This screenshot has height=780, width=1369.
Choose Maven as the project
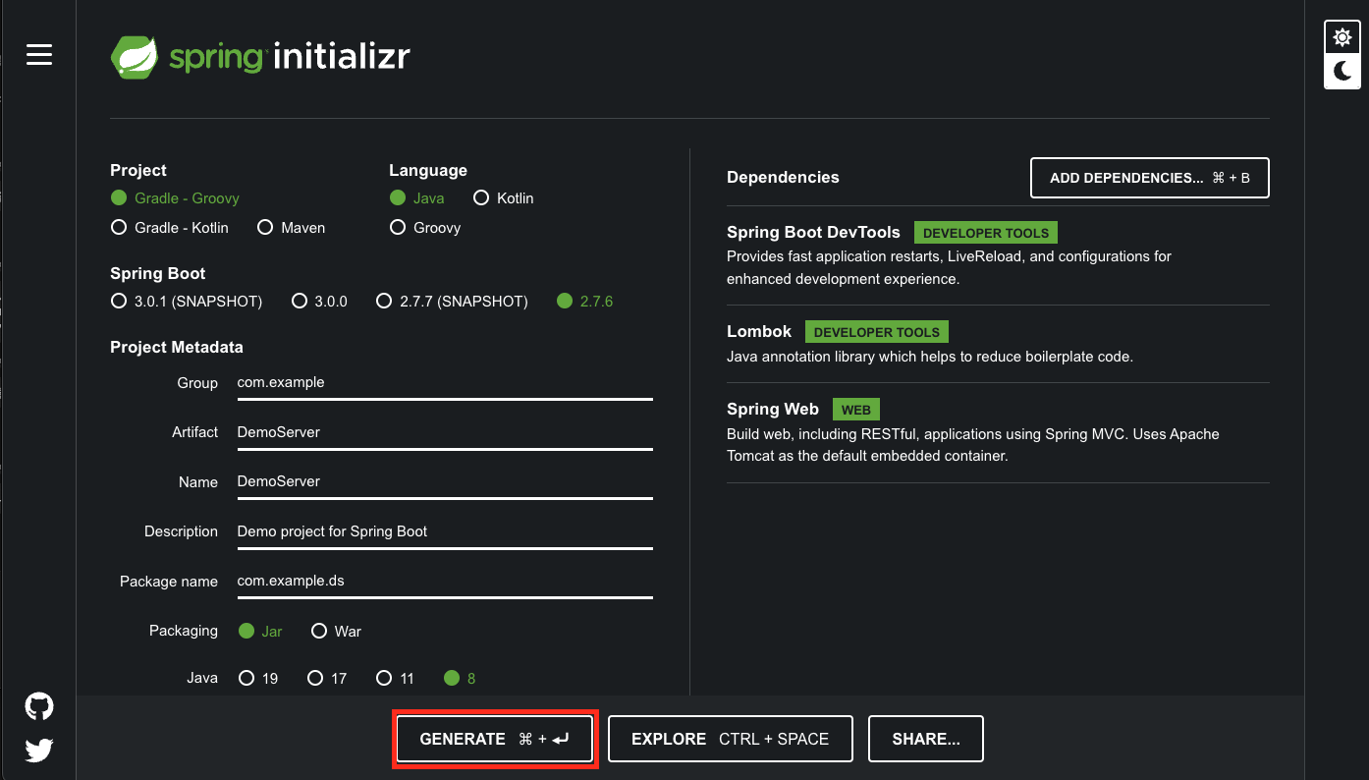291,228
